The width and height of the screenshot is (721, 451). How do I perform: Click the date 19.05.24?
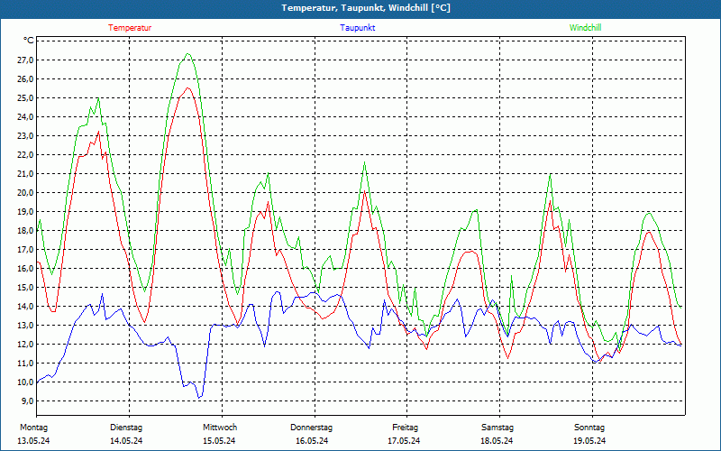[589, 441]
